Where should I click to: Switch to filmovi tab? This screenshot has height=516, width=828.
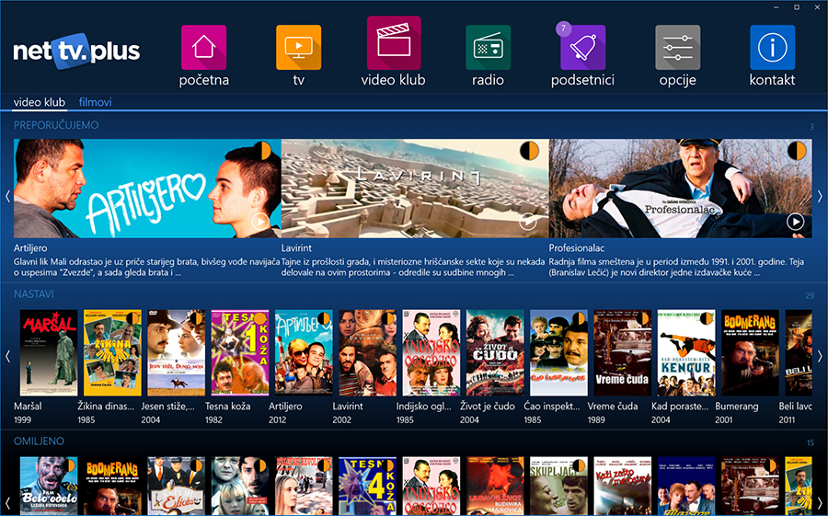pyautogui.click(x=95, y=102)
